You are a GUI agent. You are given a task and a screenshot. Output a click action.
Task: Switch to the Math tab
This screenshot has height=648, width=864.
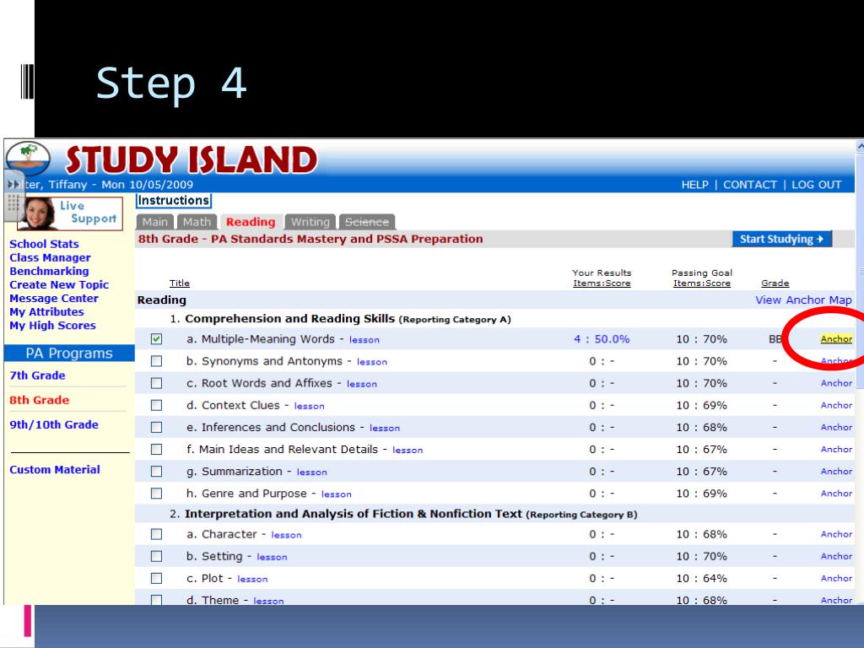(x=197, y=222)
